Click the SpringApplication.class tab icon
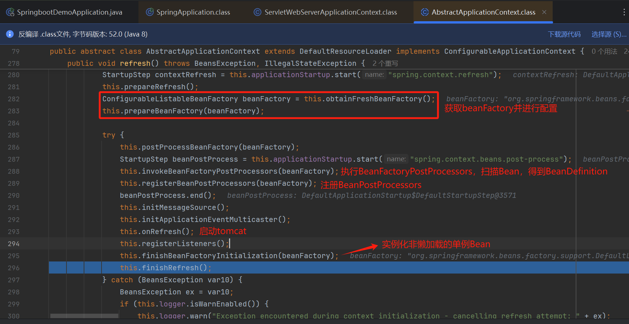 click(x=150, y=12)
